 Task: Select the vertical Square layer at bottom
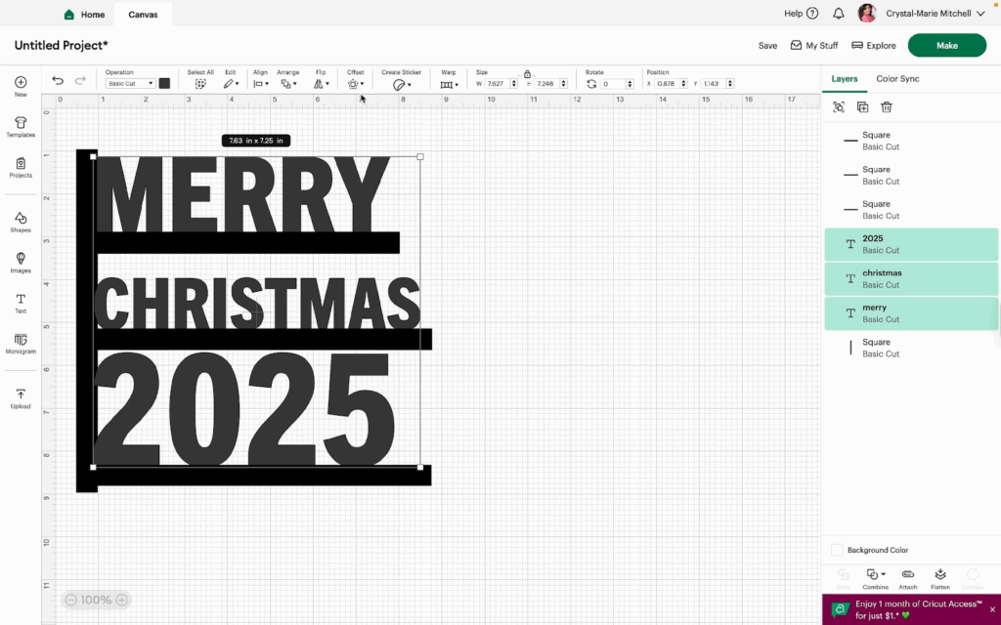[911, 348]
